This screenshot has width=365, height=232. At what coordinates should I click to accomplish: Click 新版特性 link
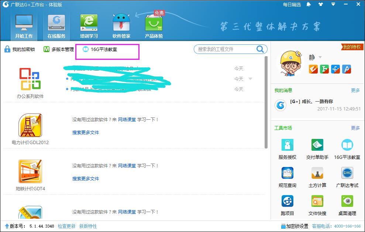click(88, 226)
